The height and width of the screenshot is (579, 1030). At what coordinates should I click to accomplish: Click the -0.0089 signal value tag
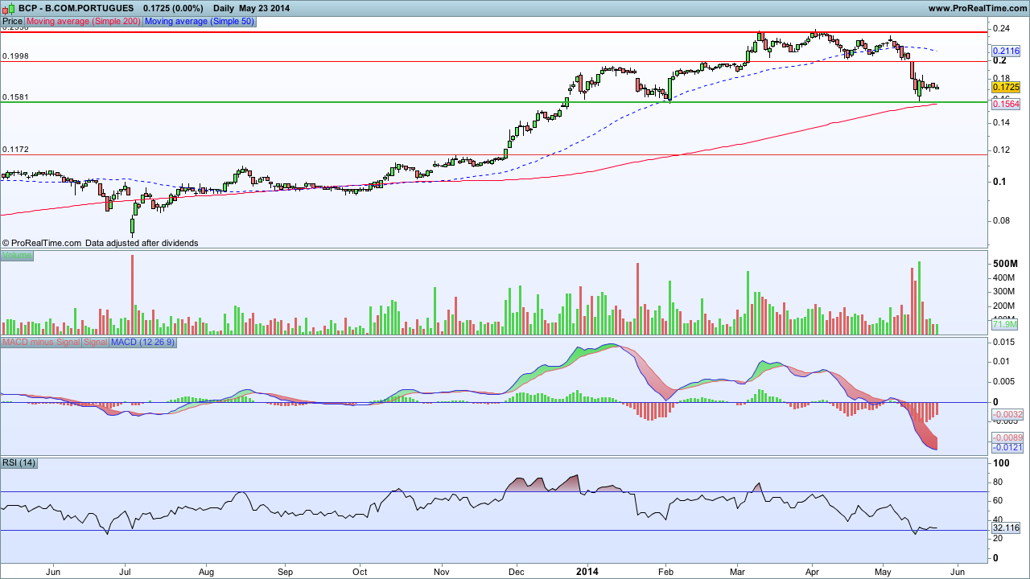[x=1007, y=437]
